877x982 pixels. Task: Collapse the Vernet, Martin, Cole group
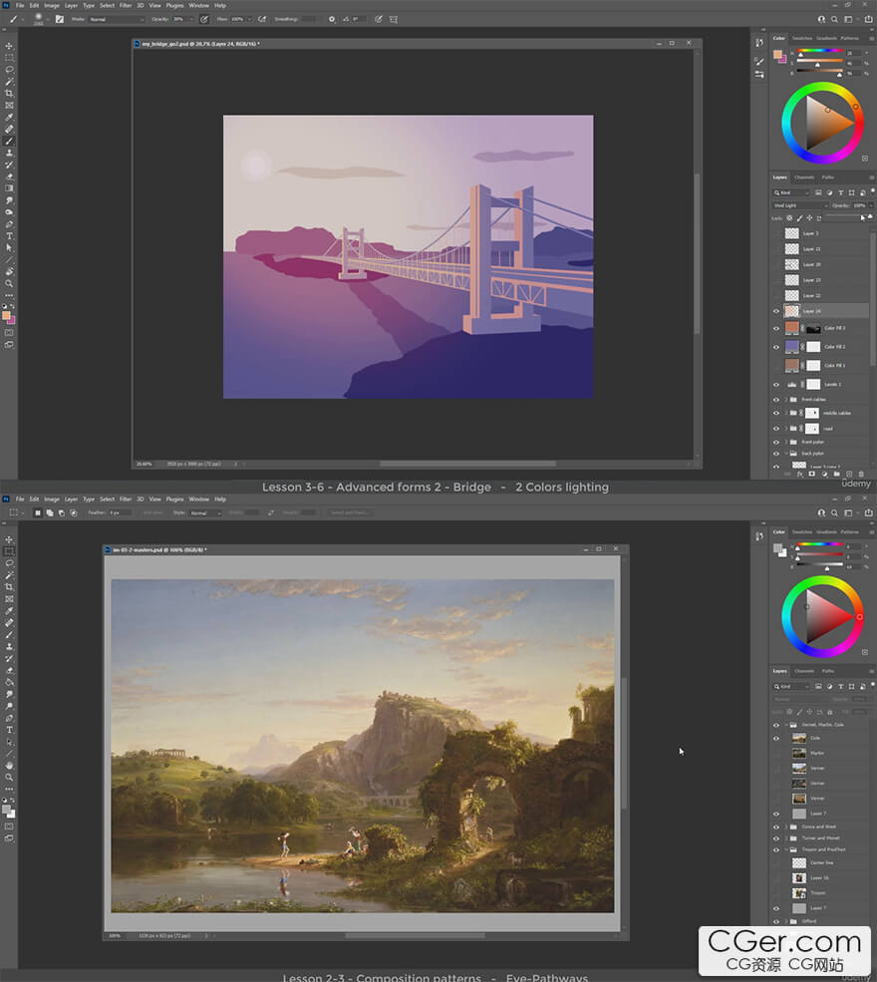(786, 725)
